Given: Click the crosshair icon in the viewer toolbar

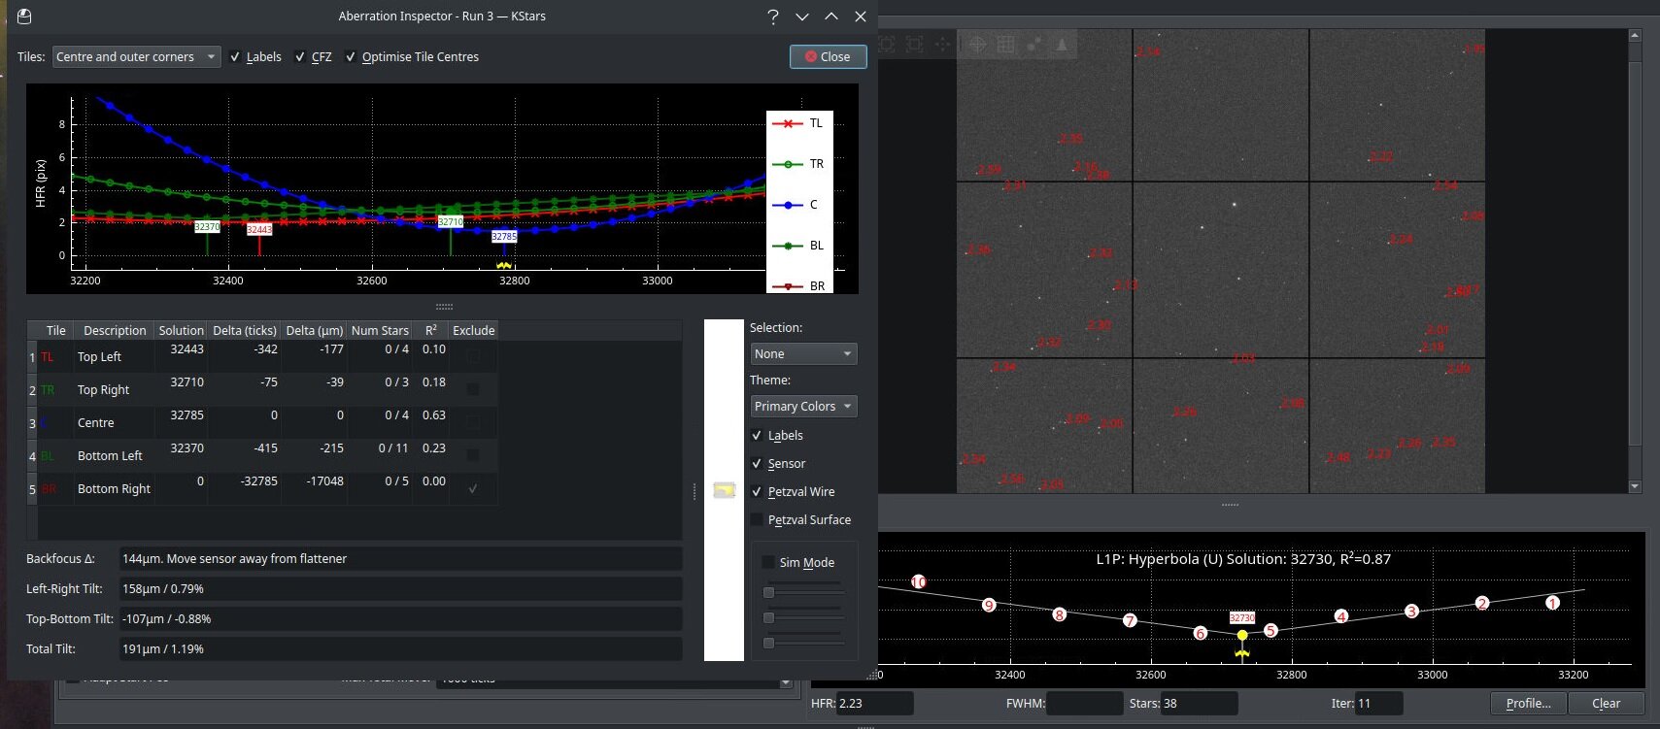Looking at the screenshot, I should [977, 45].
